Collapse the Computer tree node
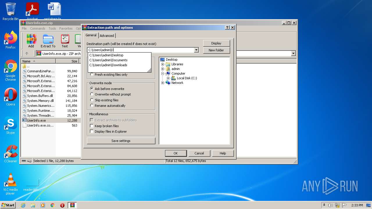Screen dimensions: 372x209 pos(163,73)
